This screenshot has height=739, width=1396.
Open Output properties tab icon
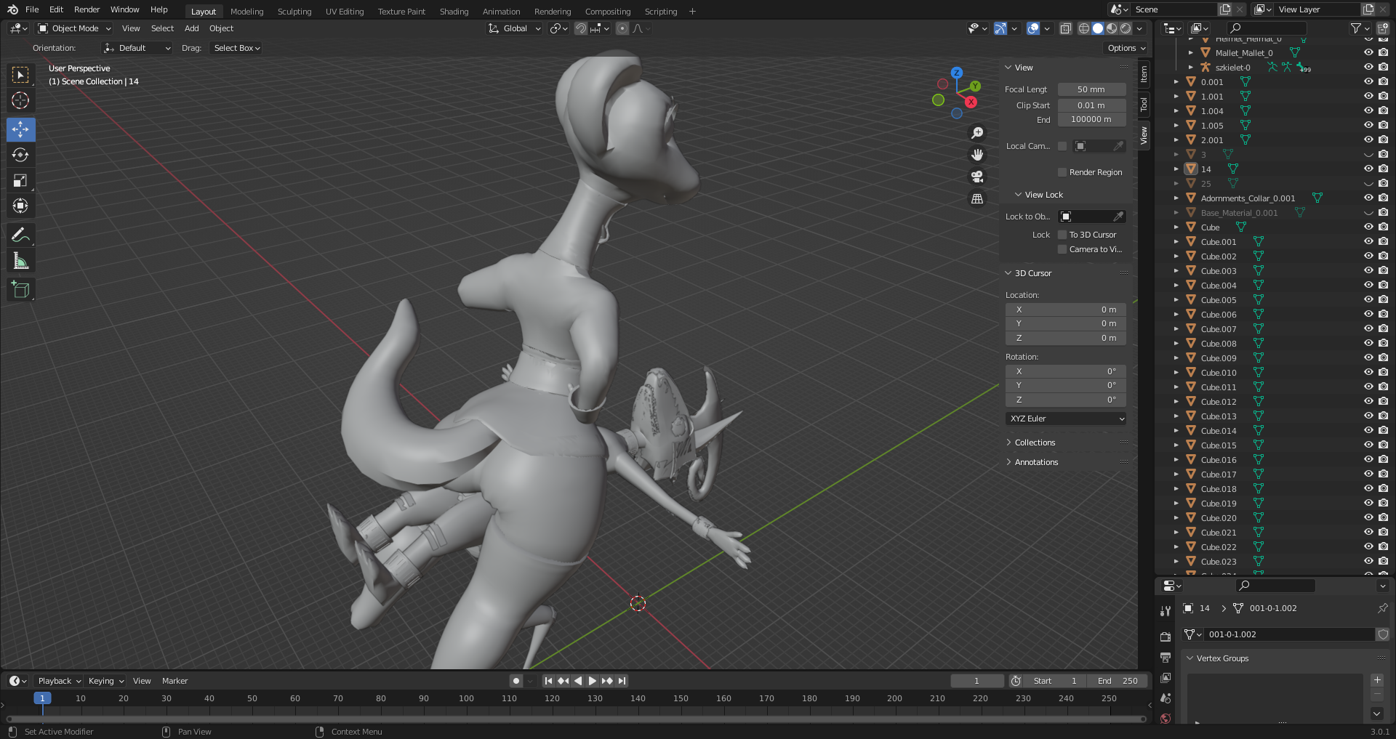pyautogui.click(x=1166, y=657)
